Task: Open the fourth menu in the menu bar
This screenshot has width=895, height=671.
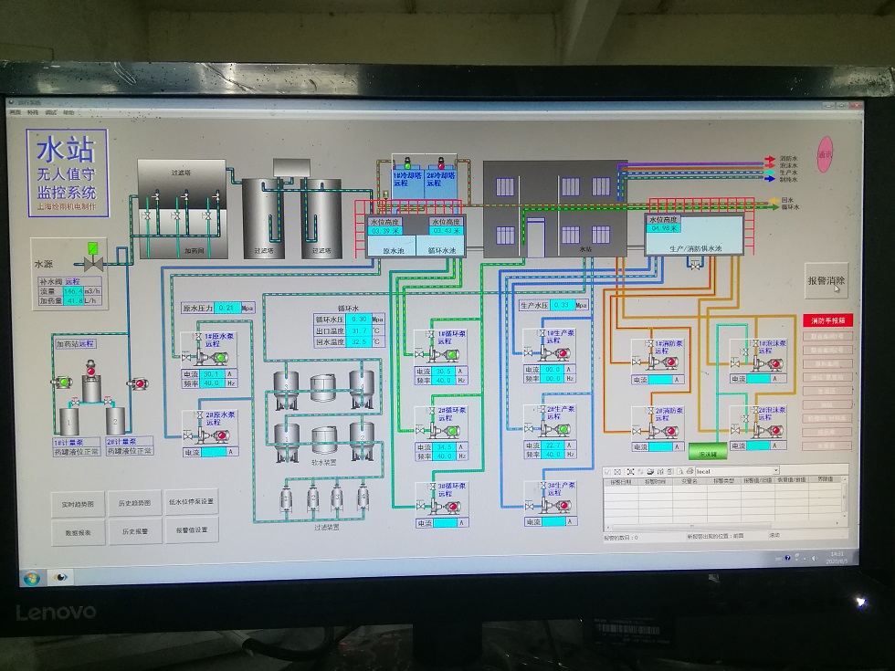Action: [x=68, y=112]
